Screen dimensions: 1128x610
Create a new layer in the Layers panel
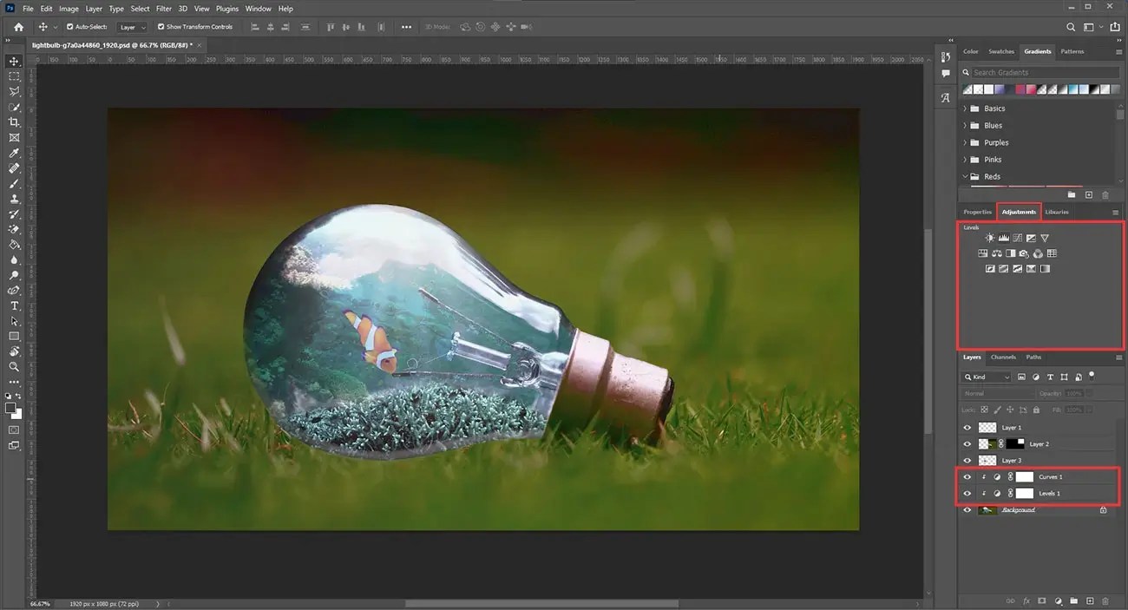1090,600
